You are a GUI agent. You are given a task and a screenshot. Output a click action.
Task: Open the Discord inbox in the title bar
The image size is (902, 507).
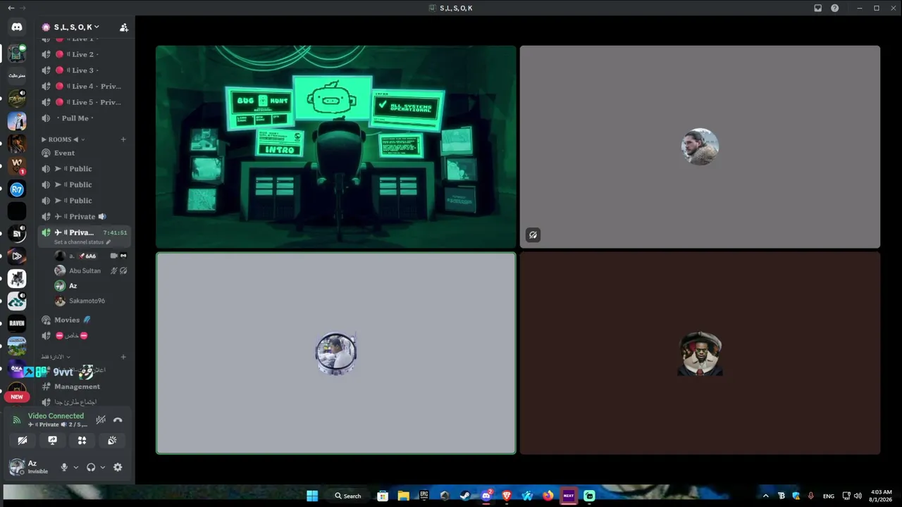click(817, 8)
